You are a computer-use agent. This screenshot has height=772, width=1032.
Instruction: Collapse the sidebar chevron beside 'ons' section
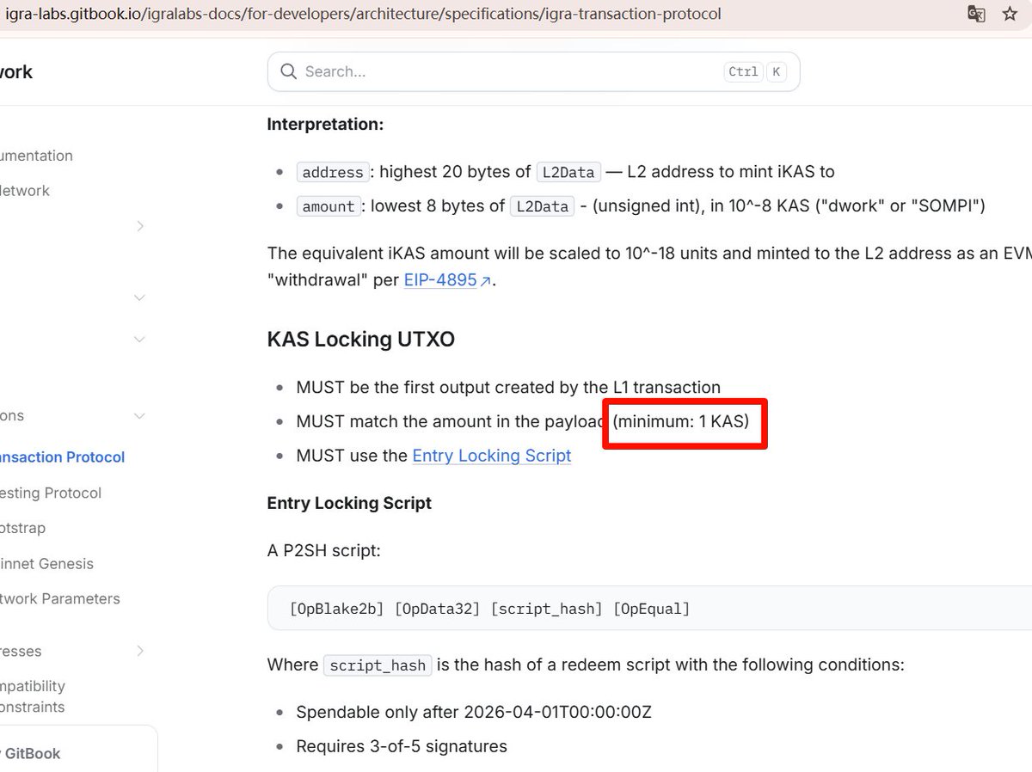(x=140, y=416)
